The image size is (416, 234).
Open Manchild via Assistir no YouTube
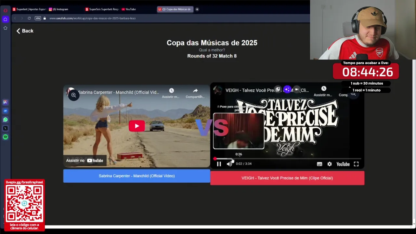84,161
